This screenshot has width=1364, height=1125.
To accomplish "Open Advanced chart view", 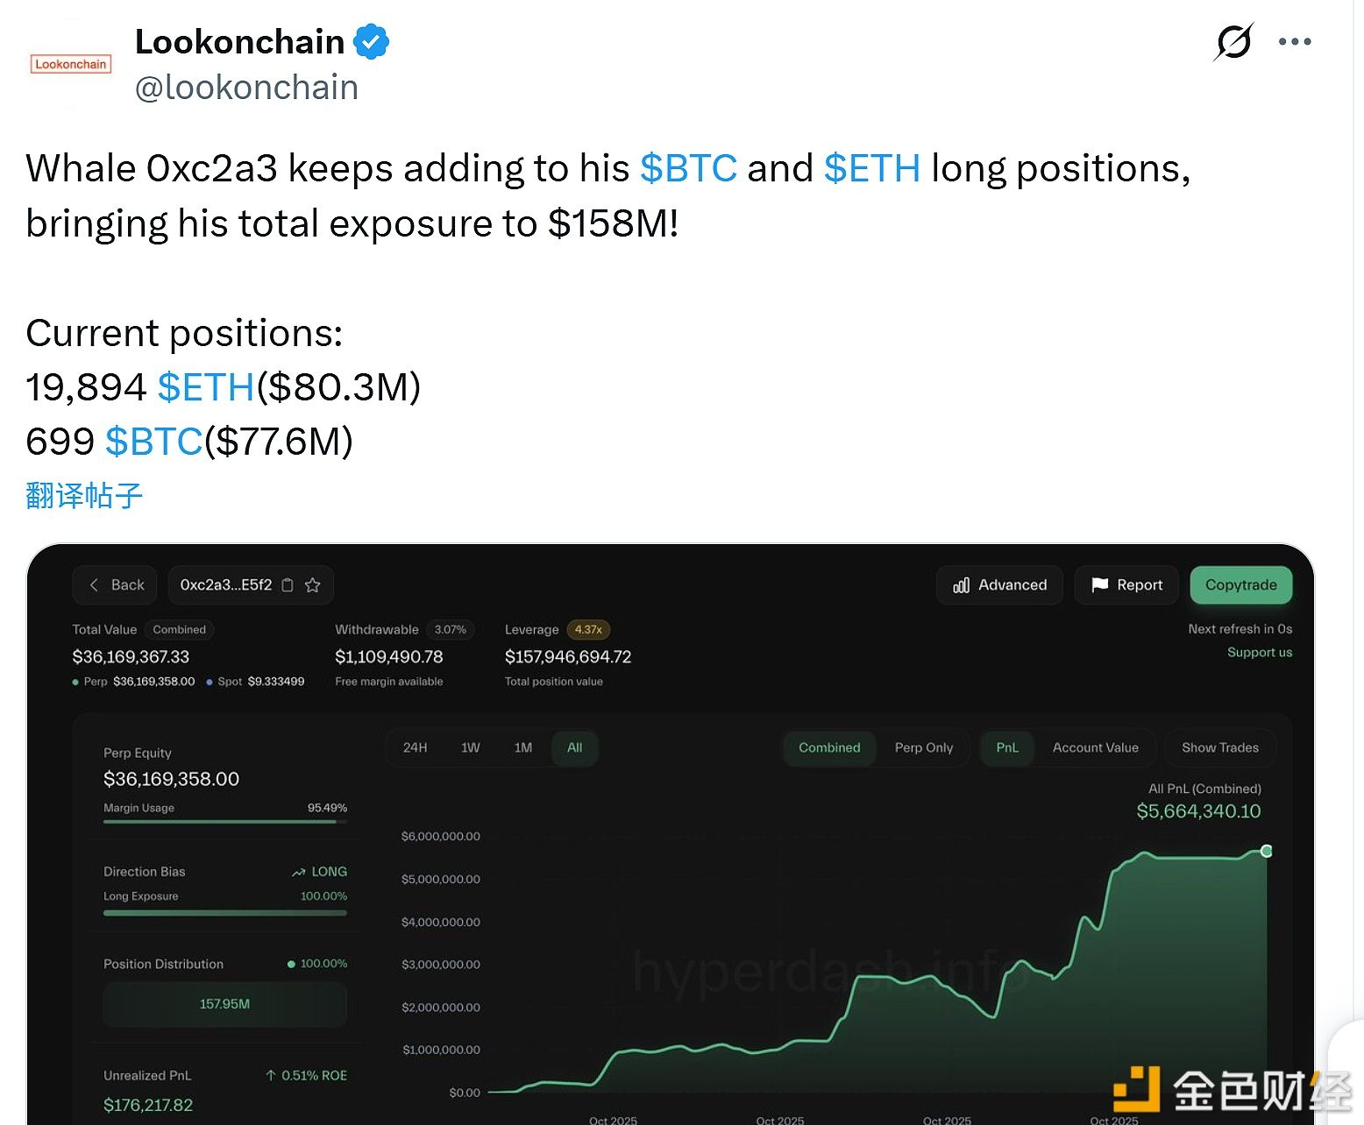I will click(x=999, y=585).
